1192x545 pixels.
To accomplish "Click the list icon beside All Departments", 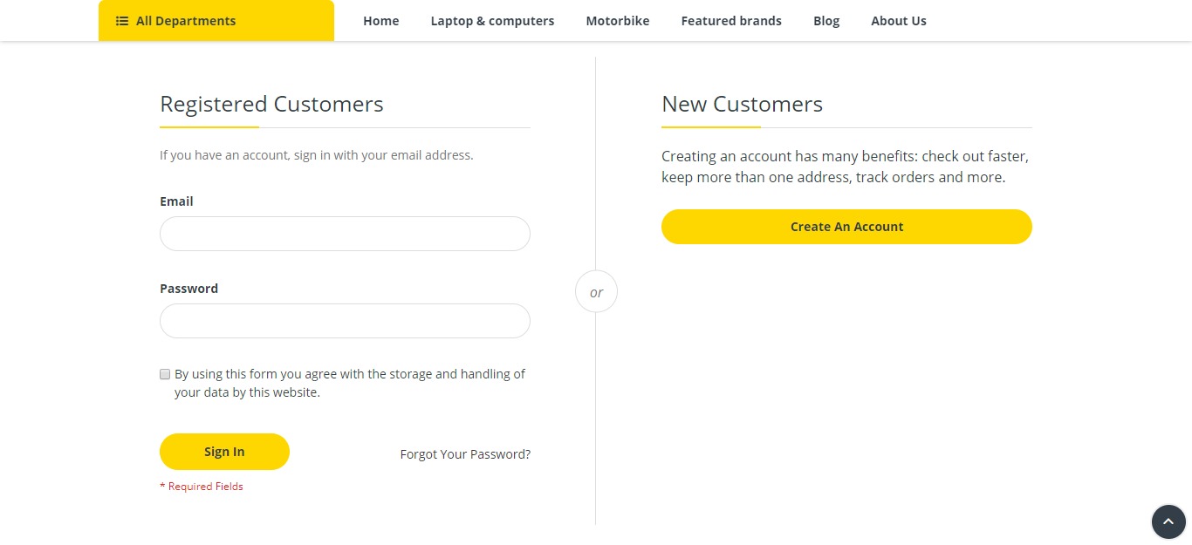I will (122, 21).
